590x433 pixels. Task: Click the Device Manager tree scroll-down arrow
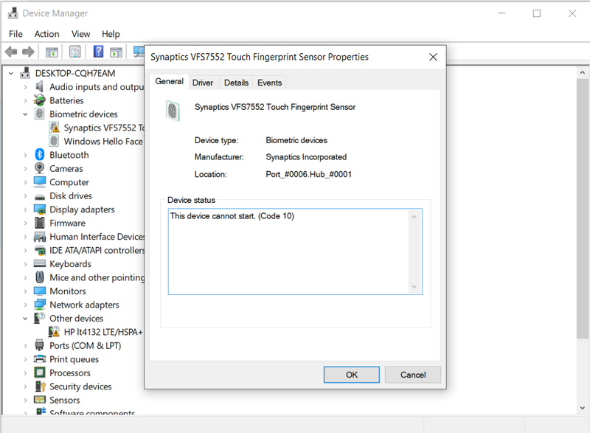click(x=583, y=408)
